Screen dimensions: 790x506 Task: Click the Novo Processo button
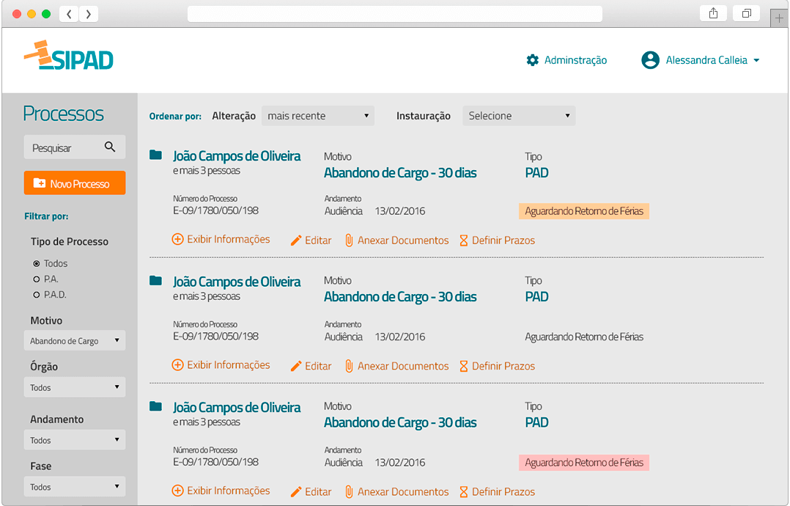[x=74, y=183]
